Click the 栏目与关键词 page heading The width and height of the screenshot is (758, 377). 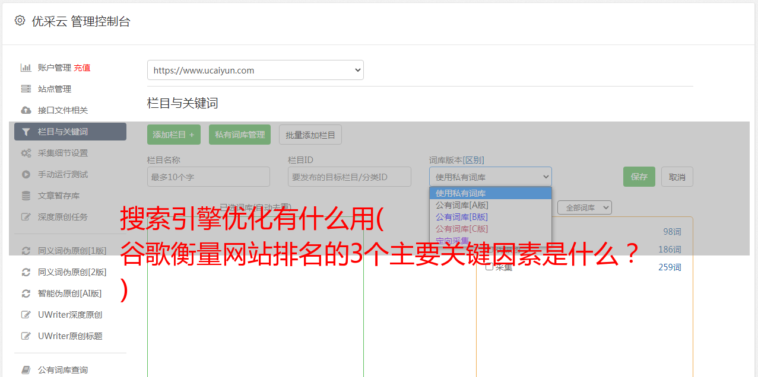pyautogui.click(x=183, y=103)
